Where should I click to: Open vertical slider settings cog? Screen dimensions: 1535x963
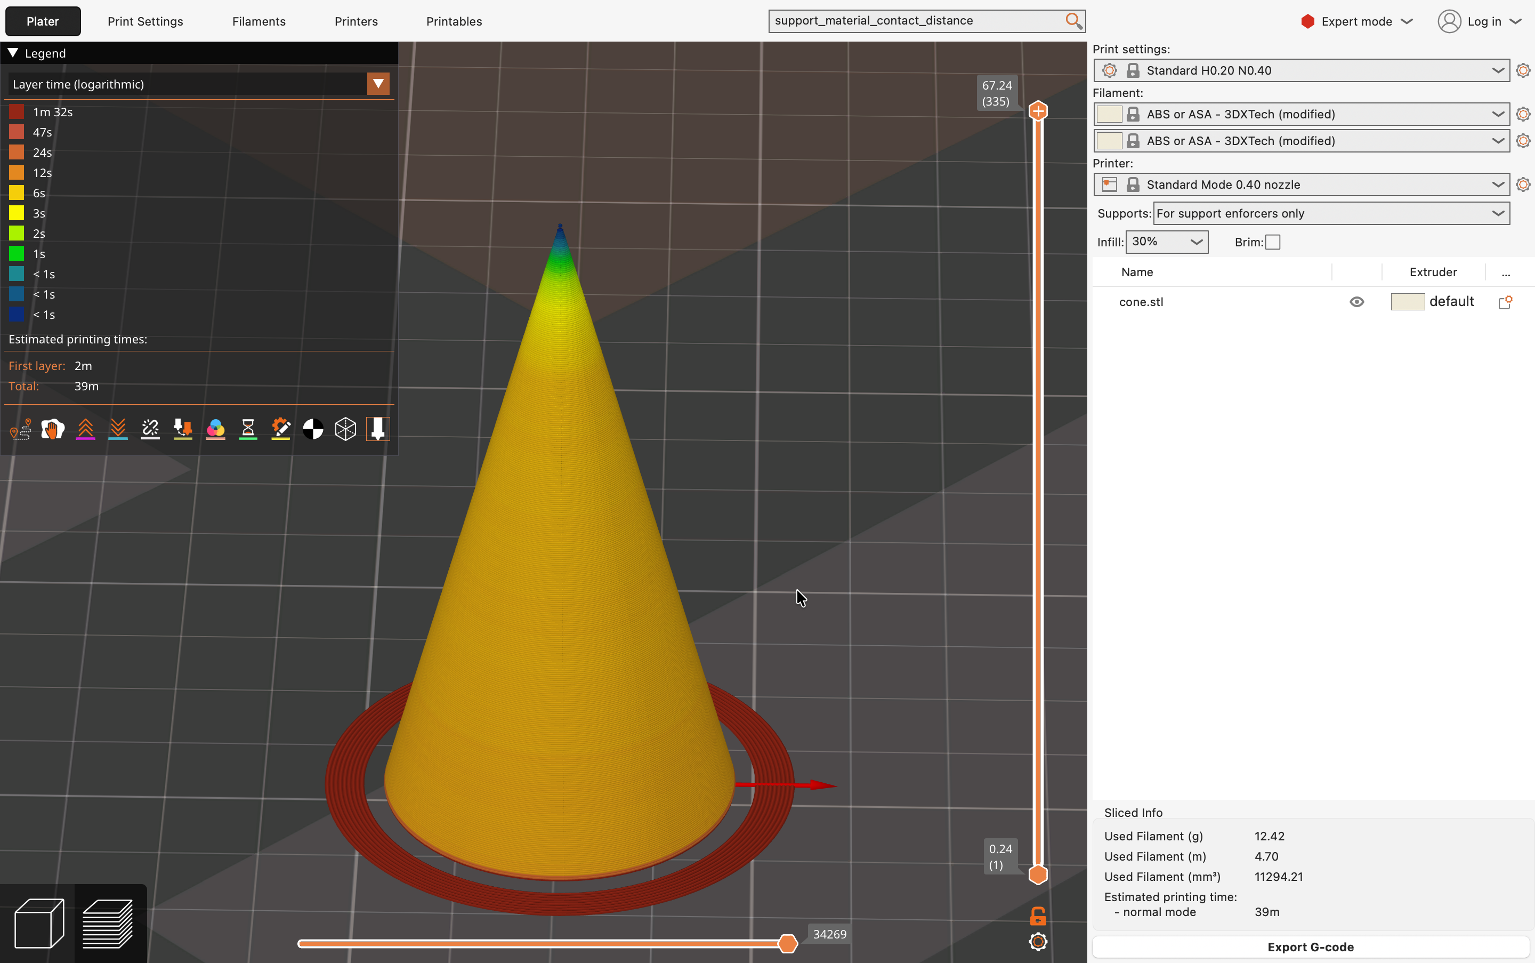(x=1038, y=942)
